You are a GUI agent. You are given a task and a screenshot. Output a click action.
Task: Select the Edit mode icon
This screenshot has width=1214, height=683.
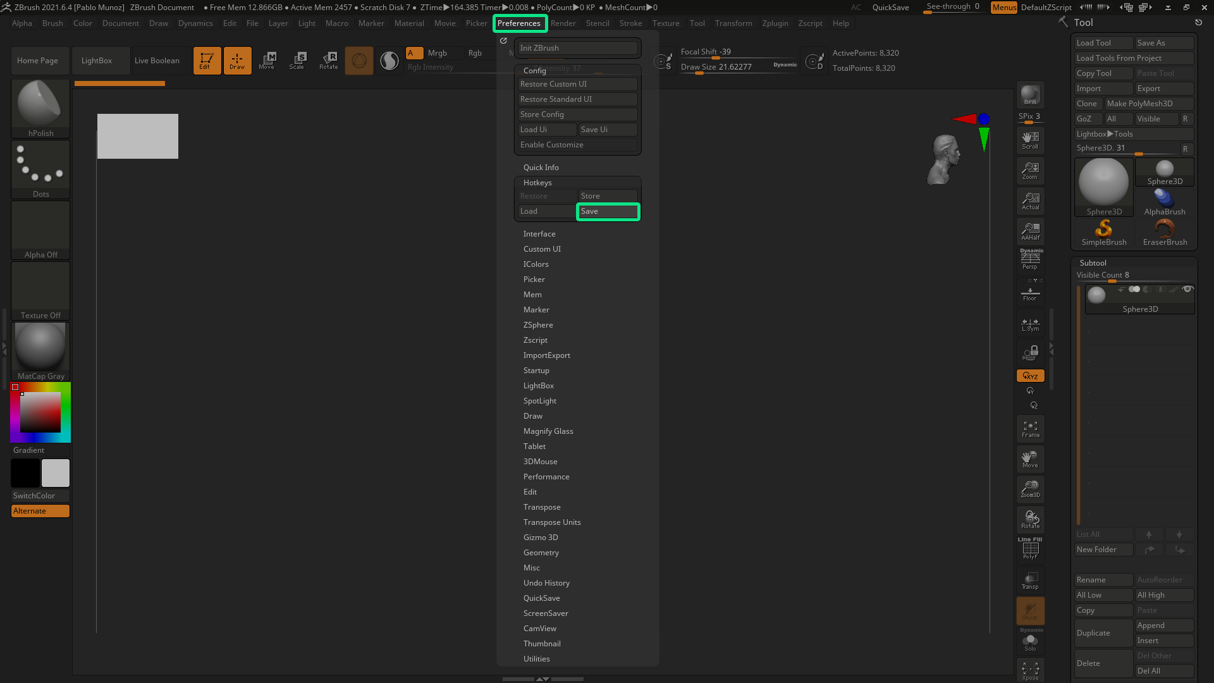pos(207,61)
